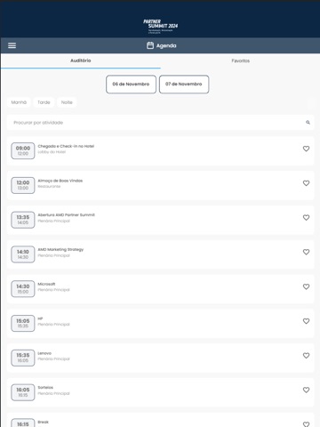The width and height of the screenshot is (320, 427).
Task: Click the Procurar por atividade search field
Action: click(x=160, y=123)
